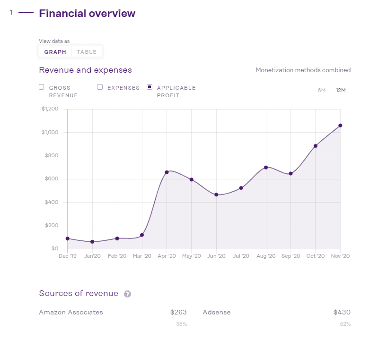Screen dimensions: 387x356
Task: Click the $1,000 axis label
Action: coord(50,132)
